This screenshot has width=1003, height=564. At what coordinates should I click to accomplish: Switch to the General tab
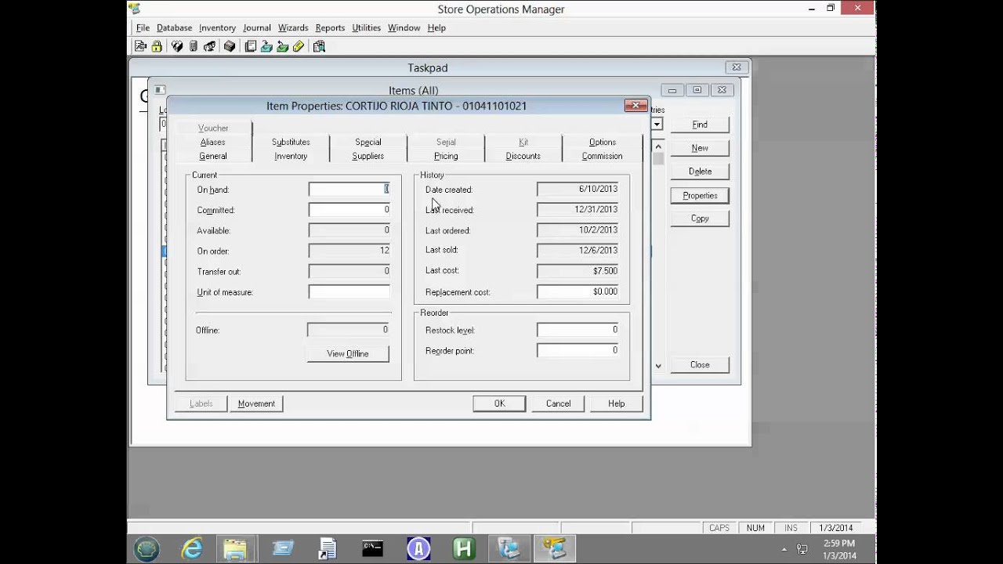tap(213, 156)
